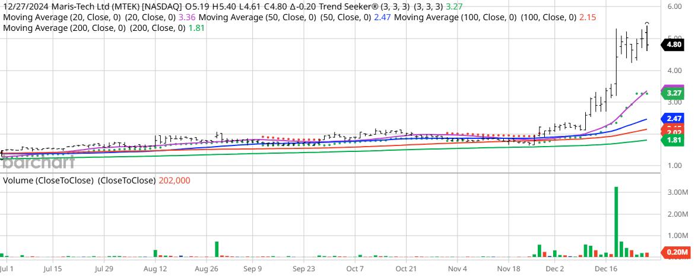Click the Dec 16 date label

pos(607,268)
